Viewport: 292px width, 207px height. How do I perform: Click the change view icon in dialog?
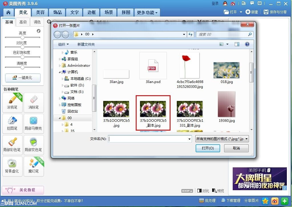[x=221, y=44]
